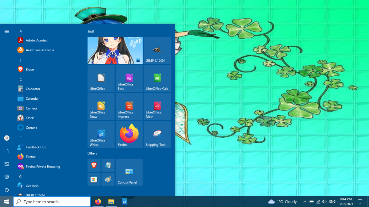Open Pictures from the Start sidebar

coord(7,164)
